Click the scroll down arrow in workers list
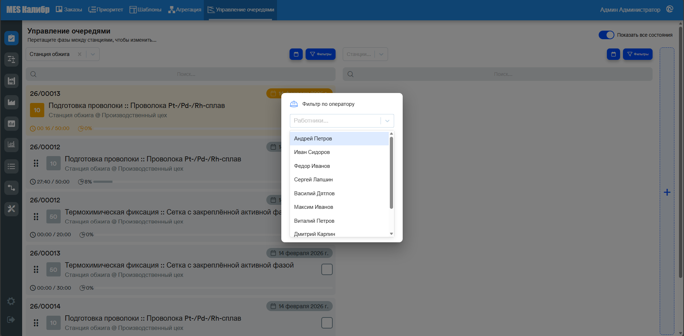The width and height of the screenshot is (684, 336). pyautogui.click(x=391, y=234)
